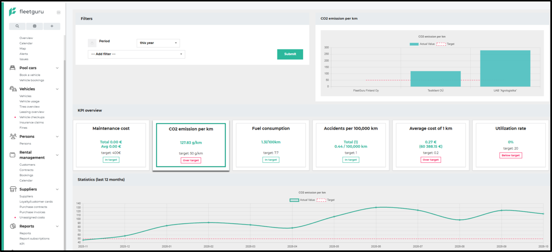Select the Maintenance cost KPI card

click(x=111, y=145)
